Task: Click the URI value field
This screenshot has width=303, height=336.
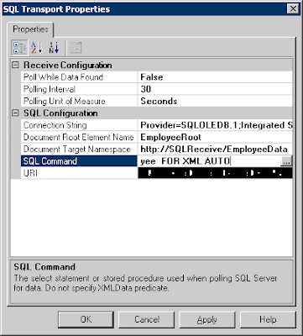Action: pos(215,173)
